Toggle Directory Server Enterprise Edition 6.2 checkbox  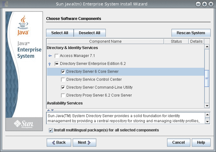57,64
